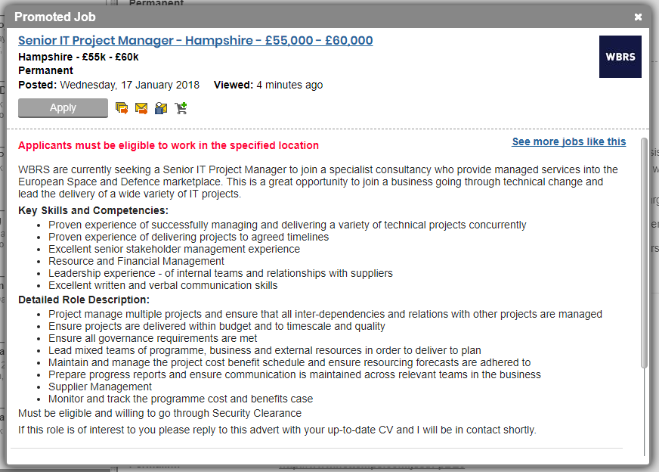The image size is (659, 472).
Task: Click the Promoted Job title bar
Action: click(302, 17)
